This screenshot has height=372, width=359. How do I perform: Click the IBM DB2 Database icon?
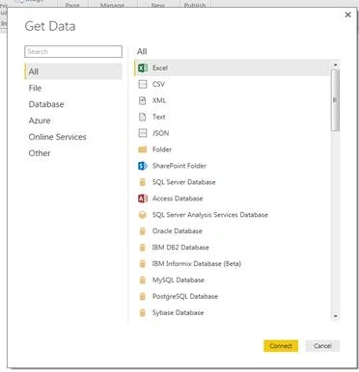(143, 248)
